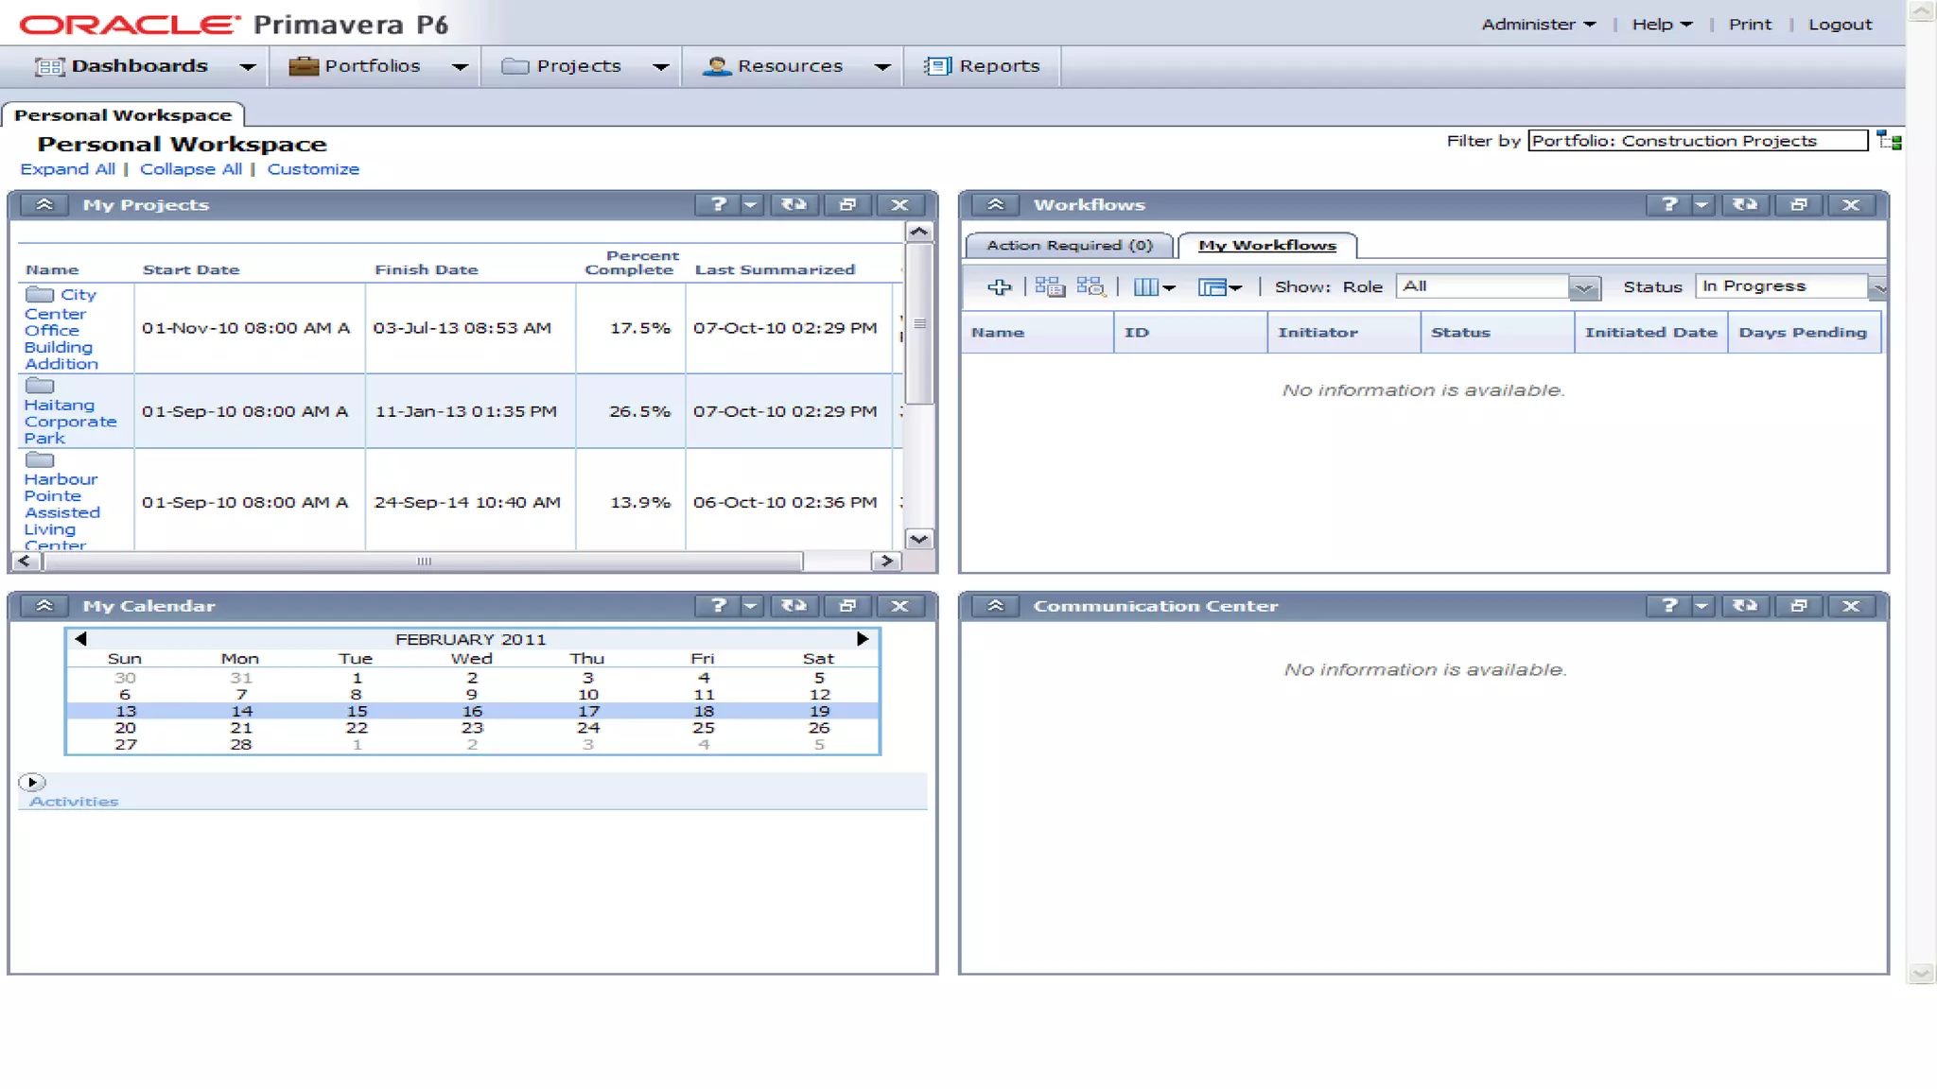The image size is (1937, 1089).
Task: Click filter selector icon beside Portfolio field
Action: click(1889, 142)
